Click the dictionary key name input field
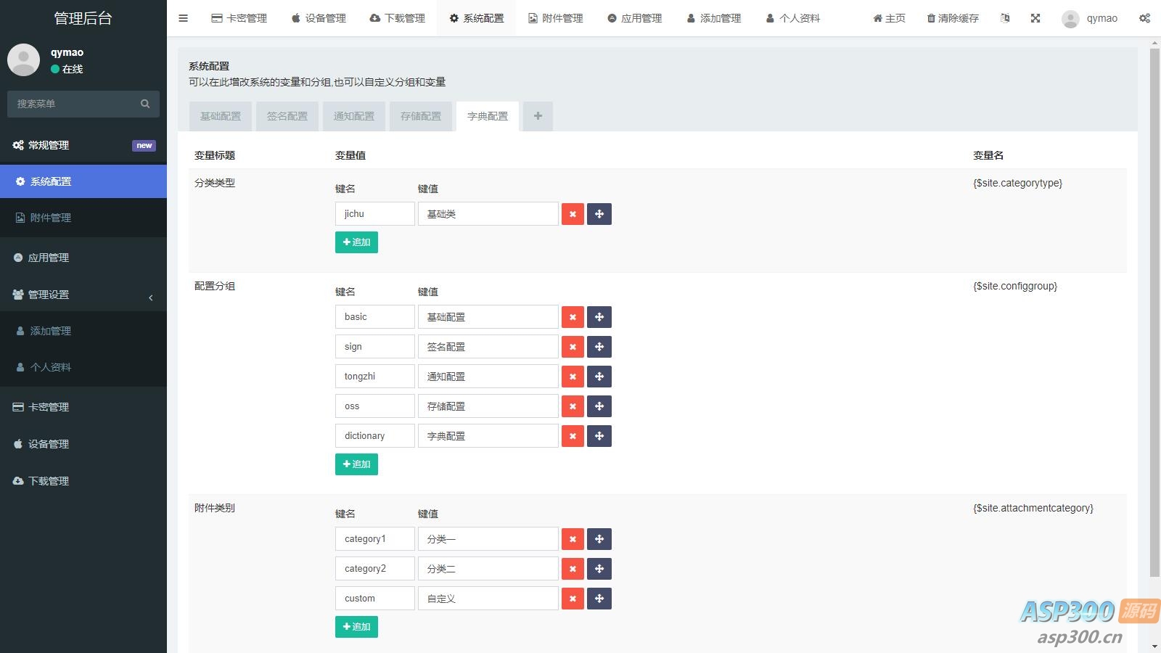Viewport: 1161px width, 653px height. pyautogui.click(x=374, y=436)
